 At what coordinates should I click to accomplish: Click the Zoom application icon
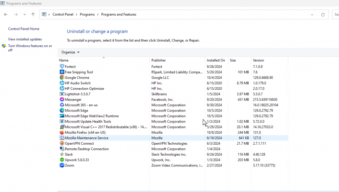click(62, 165)
